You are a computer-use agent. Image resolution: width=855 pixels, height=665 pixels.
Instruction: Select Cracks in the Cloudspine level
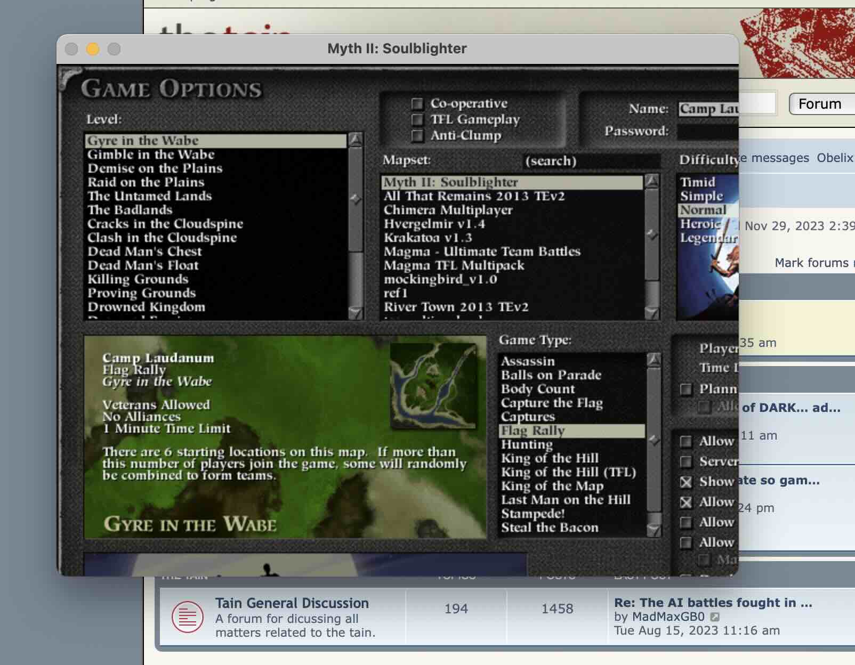[x=215, y=224]
